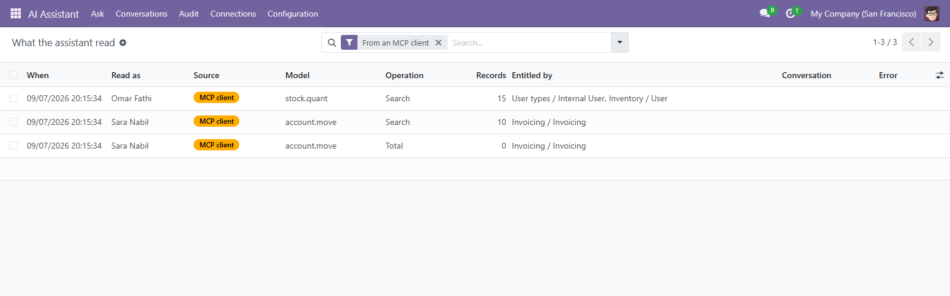This screenshot has height=296, width=950.
Task: Open the apps grid home menu
Action: [x=16, y=13]
